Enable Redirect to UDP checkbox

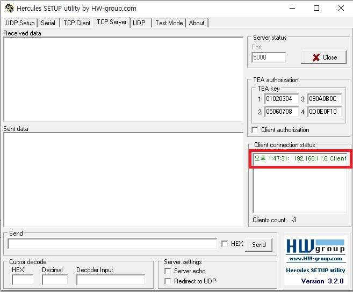(x=168, y=281)
